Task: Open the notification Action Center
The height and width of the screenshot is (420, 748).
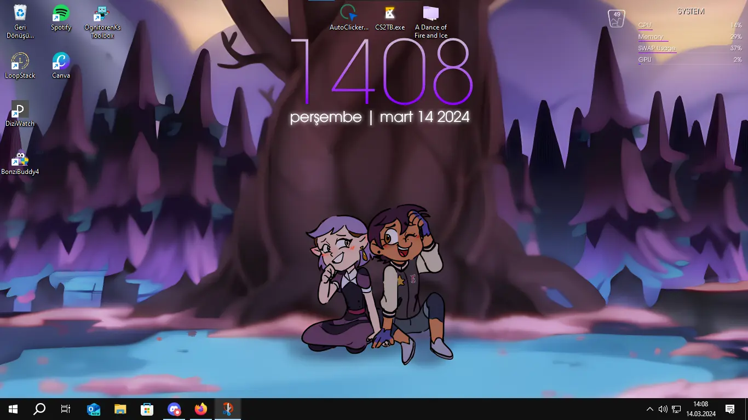Action: click(x=730, y=409)
